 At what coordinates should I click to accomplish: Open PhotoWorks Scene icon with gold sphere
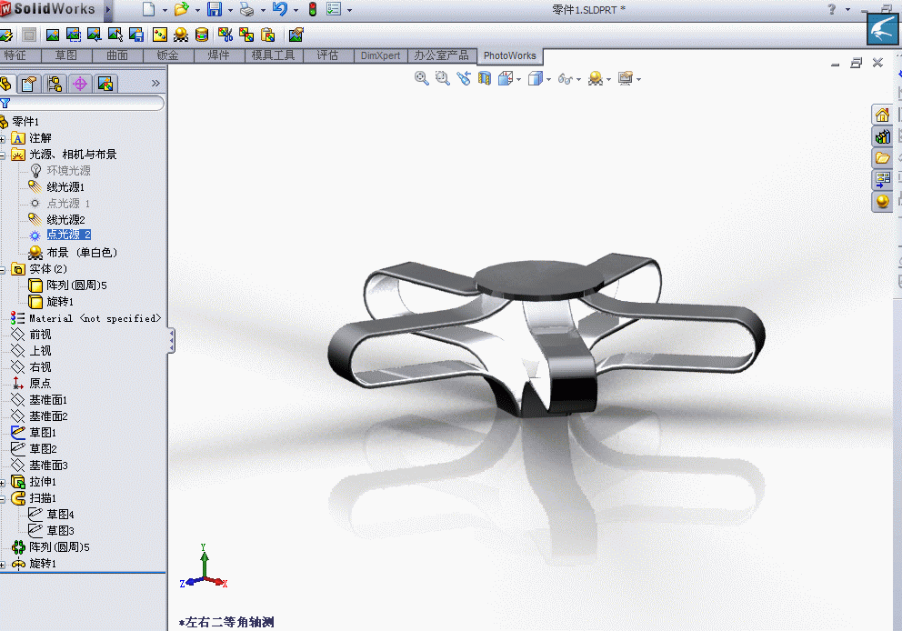pos(181,35)
